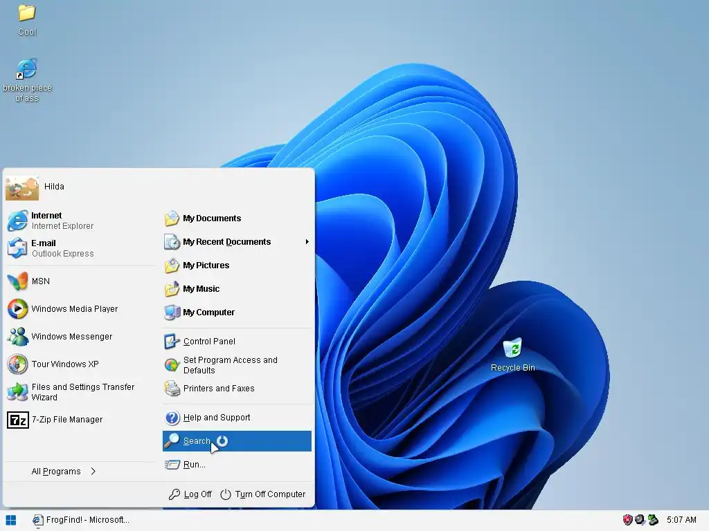
Task: Launch Files and Settings Transfer Wizard
Action: (x=79, y=392)
